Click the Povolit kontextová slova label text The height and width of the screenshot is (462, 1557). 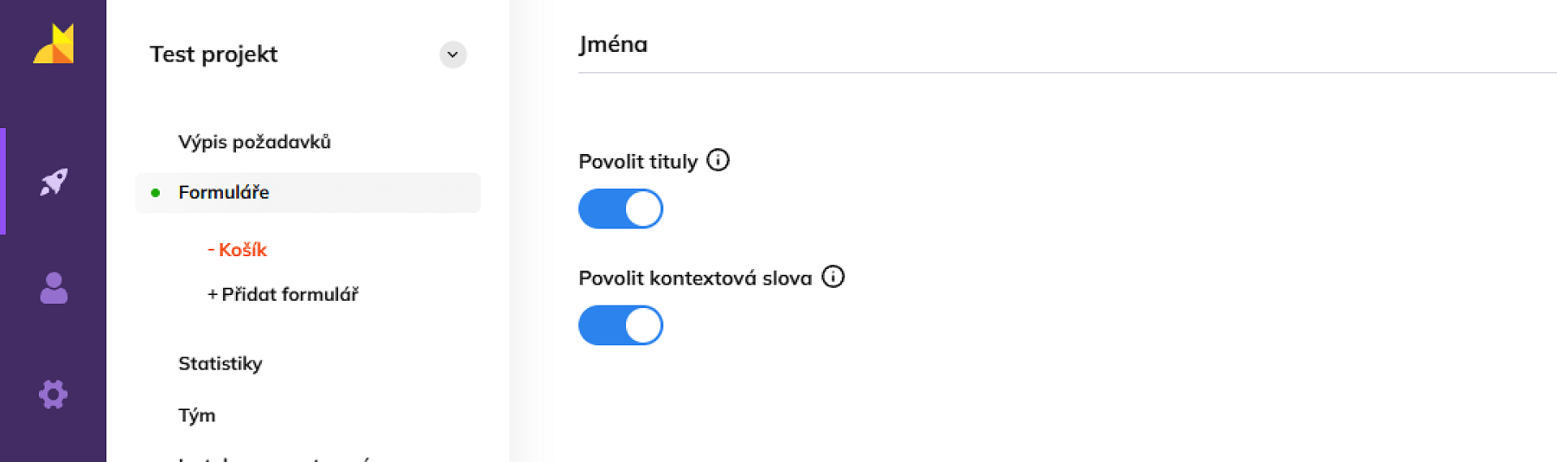(x=695, y=278)
